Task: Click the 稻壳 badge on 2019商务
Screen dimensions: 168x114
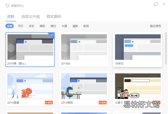Action: tap(102, 103)
